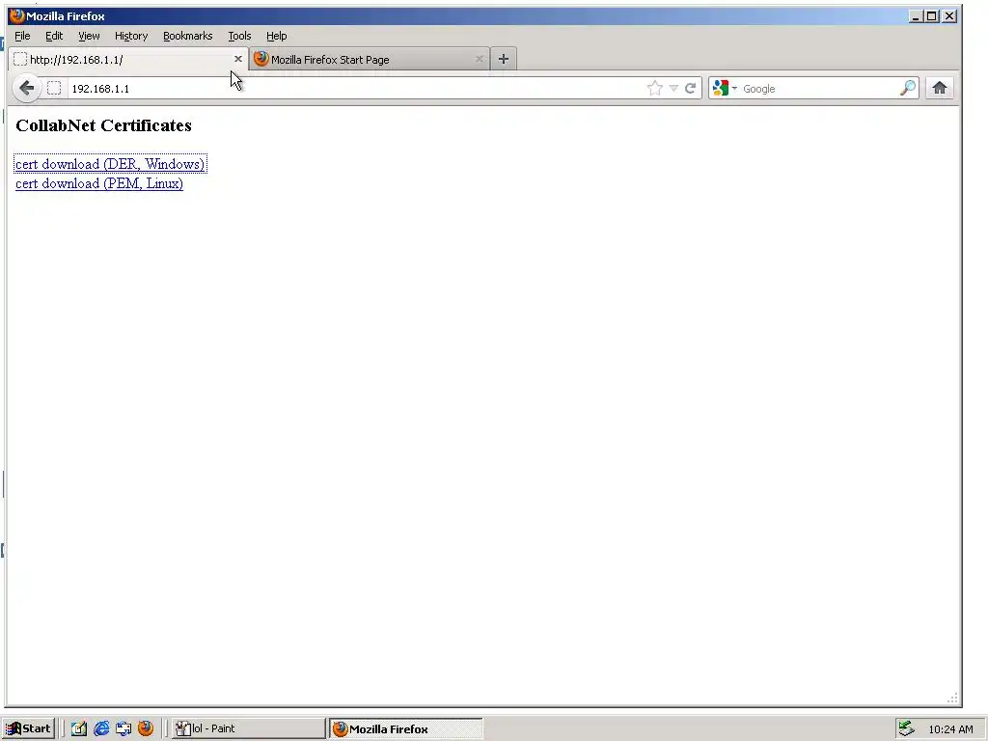Screen dimensions: 988x741
Task: Click the Firefox logo in title bar
Action: tap(17, 15)
